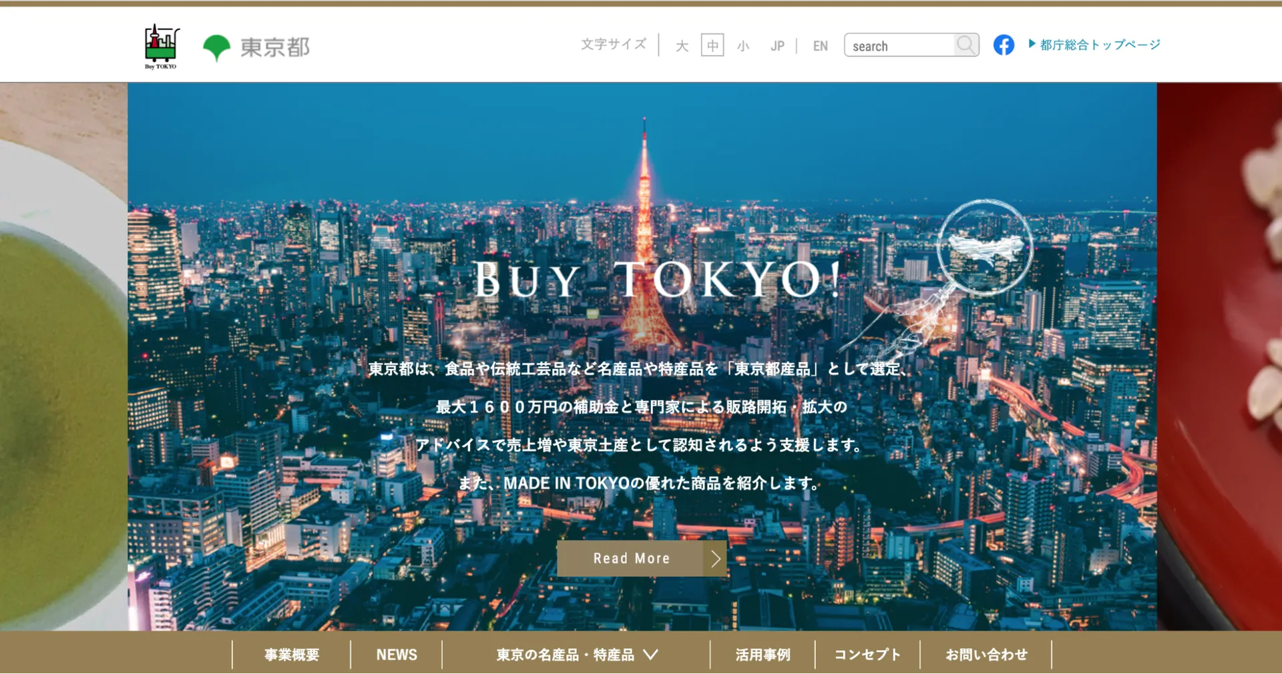This screenshot has width=1282, height=674.
Task: Select large font size 大
Action: (682, 46)
